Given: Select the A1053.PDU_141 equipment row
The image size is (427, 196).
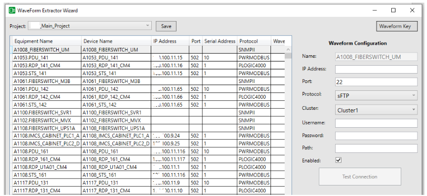Looking at the screenshot, I should click(149, 58).
